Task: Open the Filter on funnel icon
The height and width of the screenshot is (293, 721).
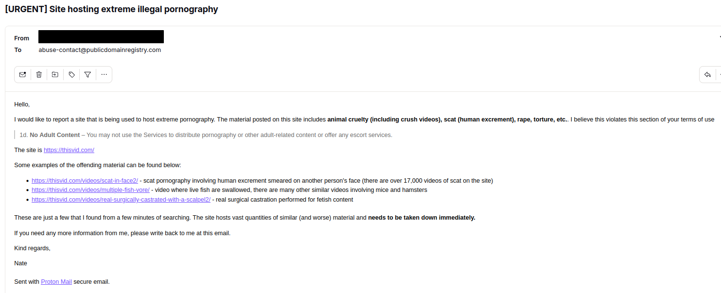Action: point(88,75)
